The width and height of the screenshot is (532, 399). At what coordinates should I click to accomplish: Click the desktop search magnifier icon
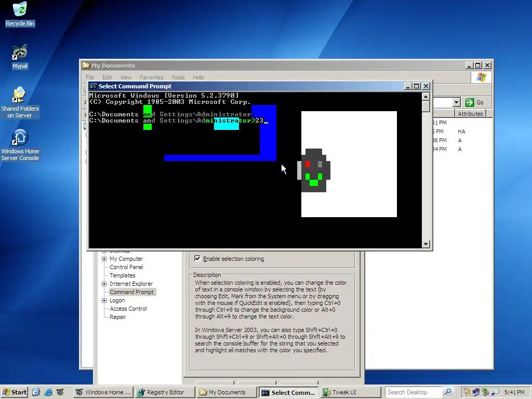click(x=448, y=392)
